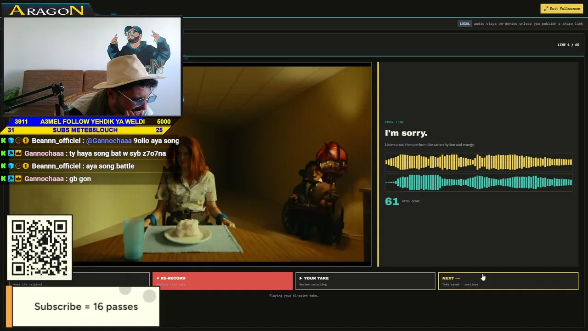Viewport: 588px width, 331px height.
Task: Click the "I'm sorry." line text
Action: (x=406, y=133)
